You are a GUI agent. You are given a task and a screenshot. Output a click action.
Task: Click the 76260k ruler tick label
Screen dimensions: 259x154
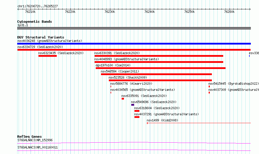click(x=229, y=12)
